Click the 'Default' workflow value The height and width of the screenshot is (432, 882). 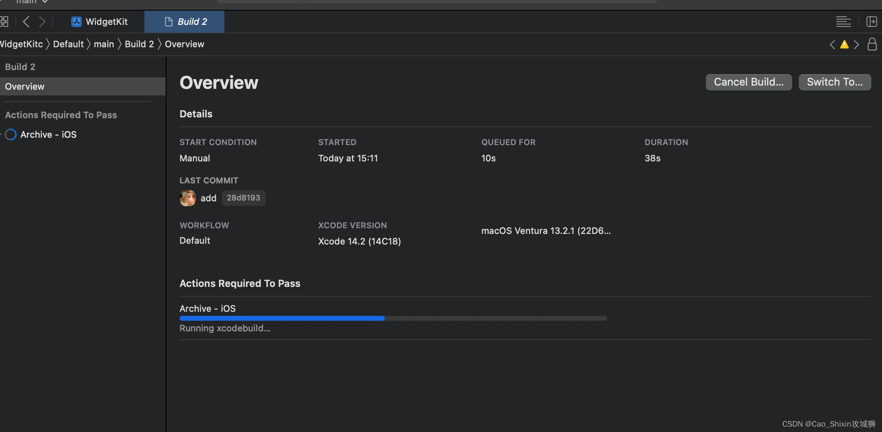tap(195, 240)
